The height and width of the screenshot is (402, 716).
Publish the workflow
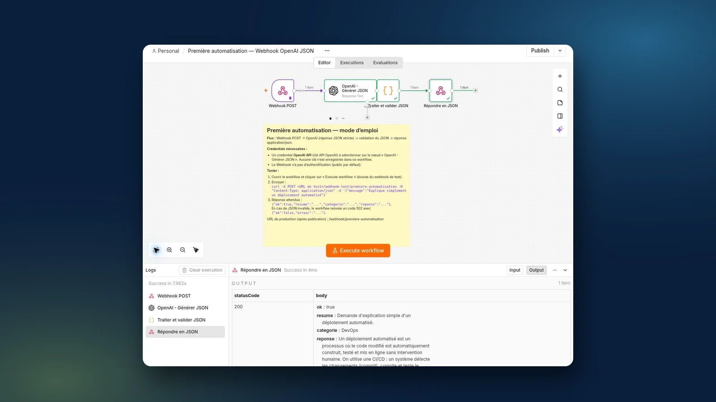(540, 51)
